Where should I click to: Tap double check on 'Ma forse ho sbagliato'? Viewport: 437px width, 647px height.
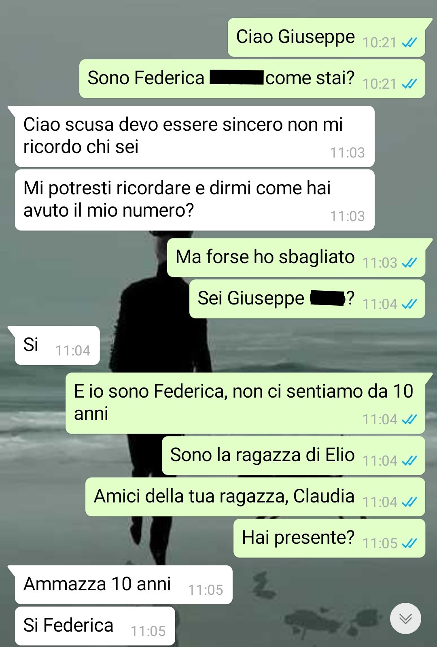click(x=409, y=263)
